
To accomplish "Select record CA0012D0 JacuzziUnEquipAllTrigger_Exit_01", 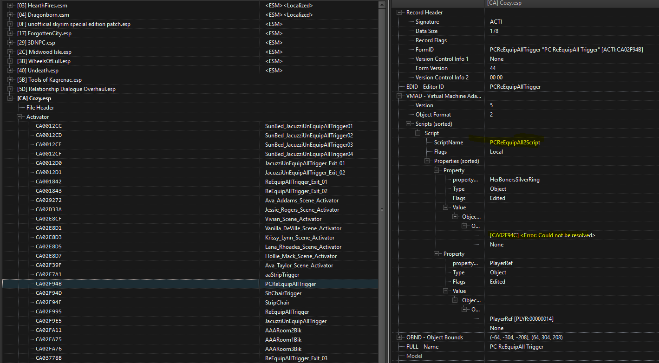I will (x=49, y=163).
